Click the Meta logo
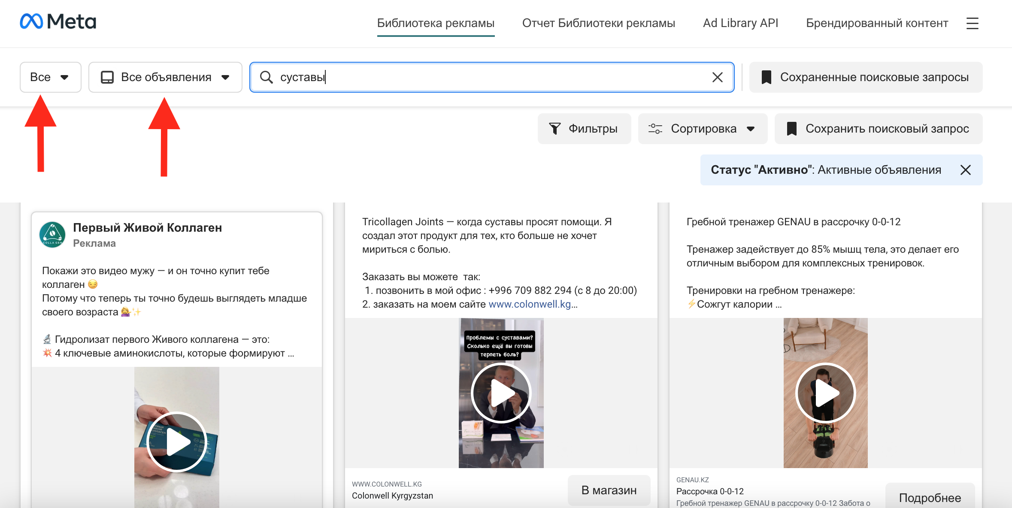 [x=58, y=21]
